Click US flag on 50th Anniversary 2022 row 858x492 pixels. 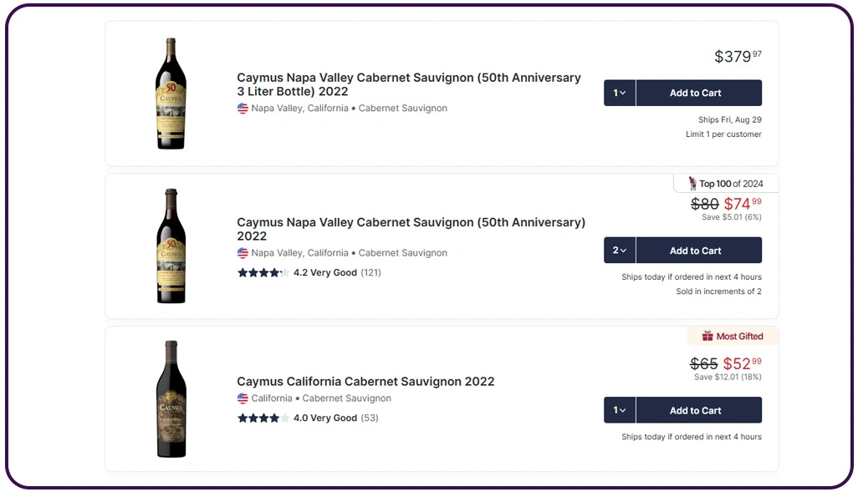click(243, 253)
